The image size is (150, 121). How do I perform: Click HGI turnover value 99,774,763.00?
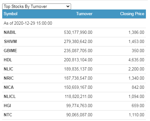coord(79,106)
